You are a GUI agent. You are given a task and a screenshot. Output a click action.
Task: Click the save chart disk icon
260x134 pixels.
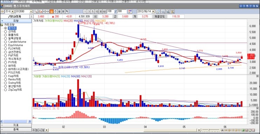point(168,12)
